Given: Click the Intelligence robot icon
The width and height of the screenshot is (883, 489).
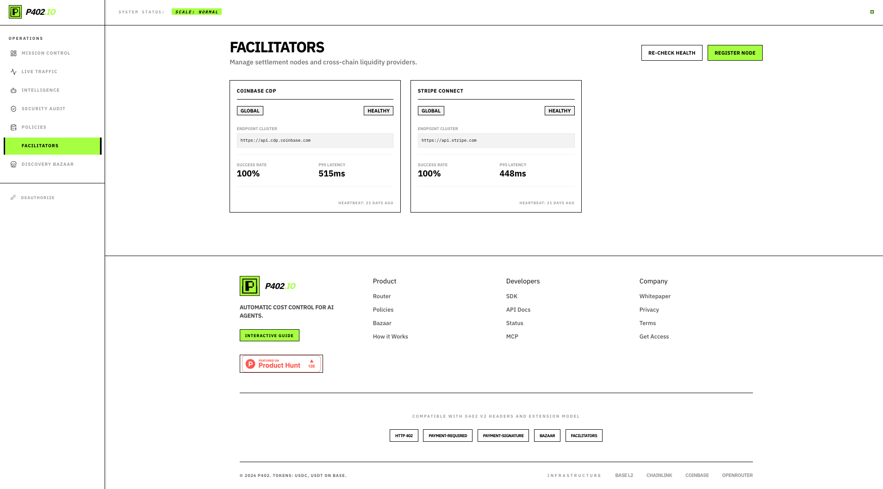Looking at the screenshot, I should tap(13, 90).
